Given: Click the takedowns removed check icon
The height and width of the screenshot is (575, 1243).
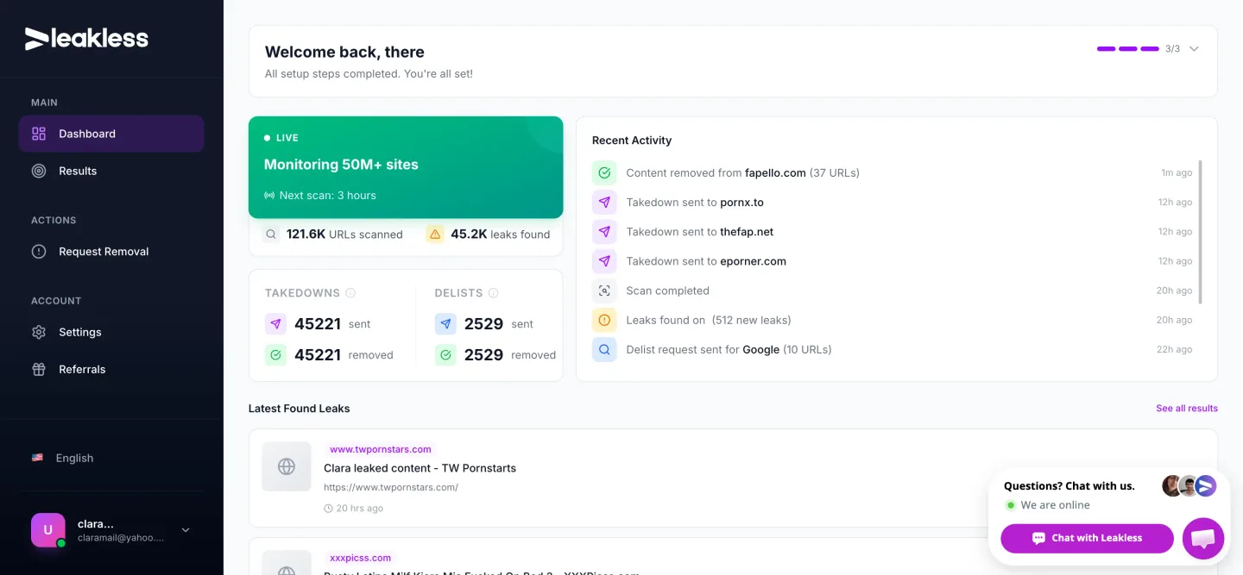Looking at the screenshot, I should (275, 354).
